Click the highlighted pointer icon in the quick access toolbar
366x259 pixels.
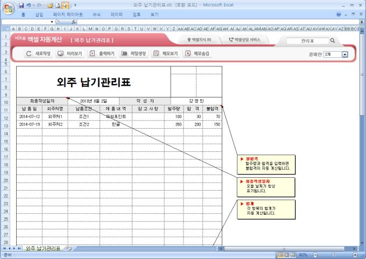pyautogui.click(x=65, y=5)
